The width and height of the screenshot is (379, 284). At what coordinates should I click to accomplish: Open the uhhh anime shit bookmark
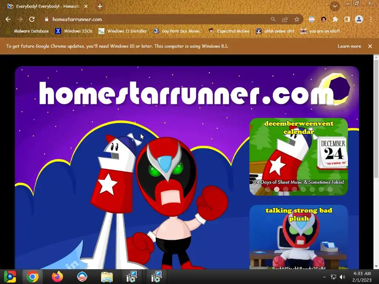coord(275,31)
